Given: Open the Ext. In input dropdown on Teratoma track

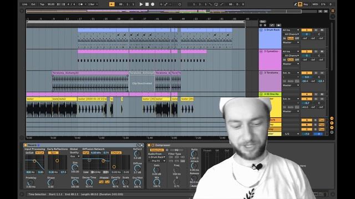Looking at the screenshot, I should click(291, 73).
